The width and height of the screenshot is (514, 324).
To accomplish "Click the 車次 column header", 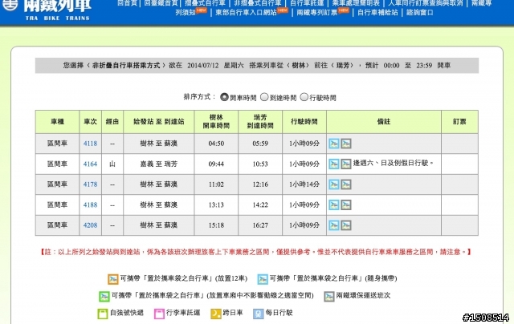I will pyautogui.click(x=91, y=122).
